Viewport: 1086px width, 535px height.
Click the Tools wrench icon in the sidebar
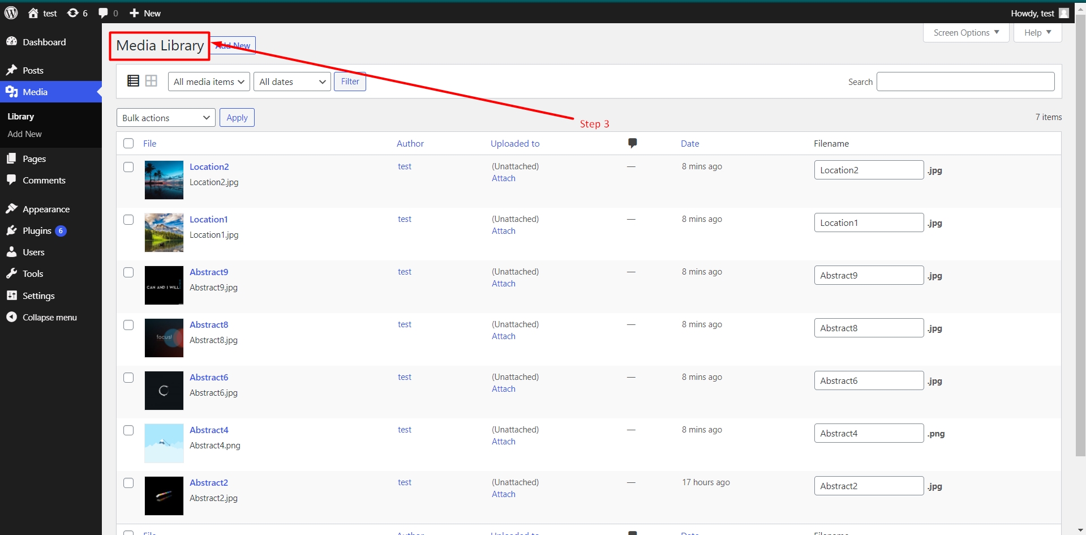[x=11, y=273]
